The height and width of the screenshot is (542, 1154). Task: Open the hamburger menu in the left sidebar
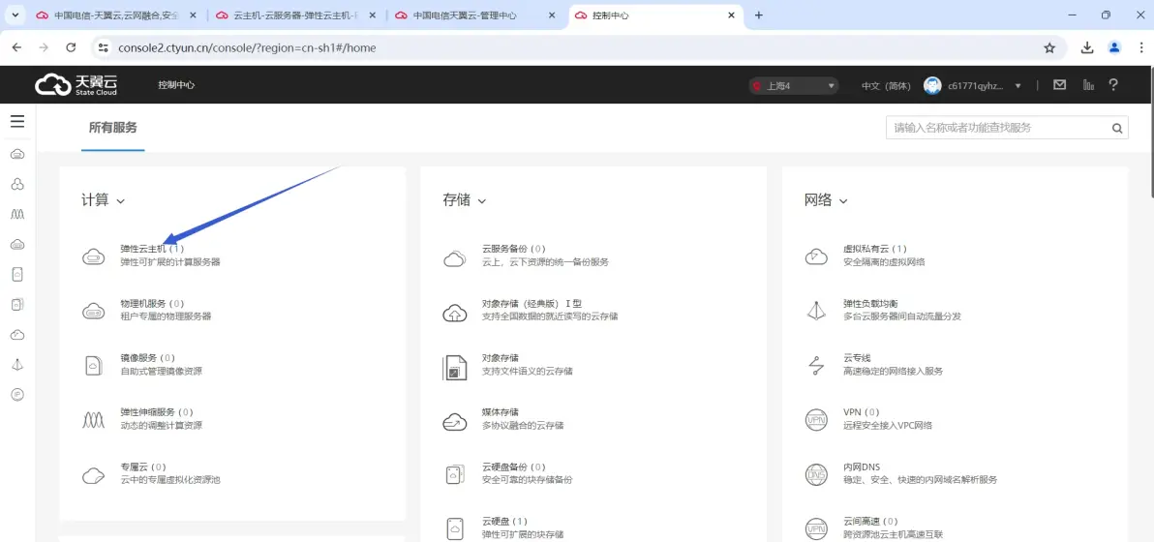pyautogui.click(x=17, y=121)
